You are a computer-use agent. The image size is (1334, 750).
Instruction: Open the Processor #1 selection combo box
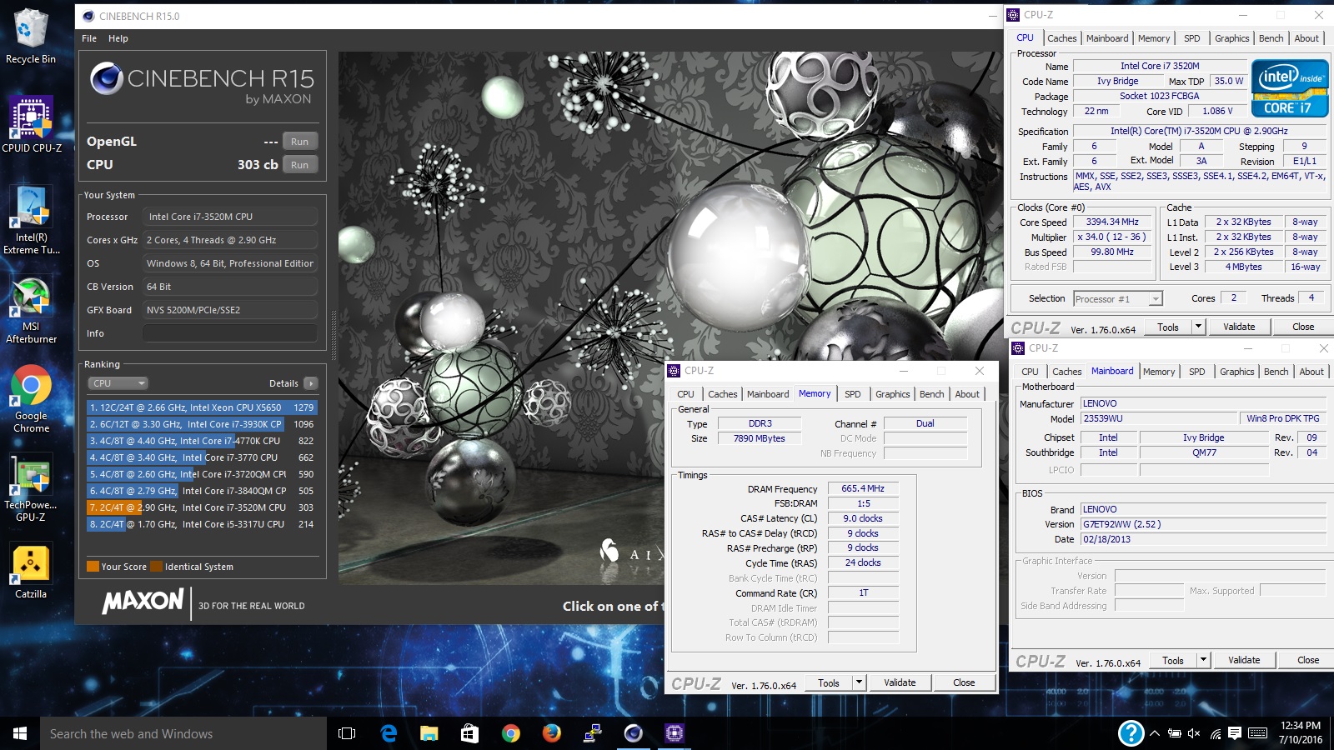(1118, 298)
